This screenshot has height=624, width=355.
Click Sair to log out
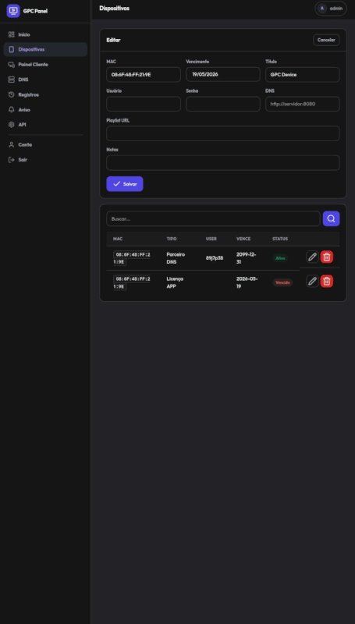coord(45,160)
